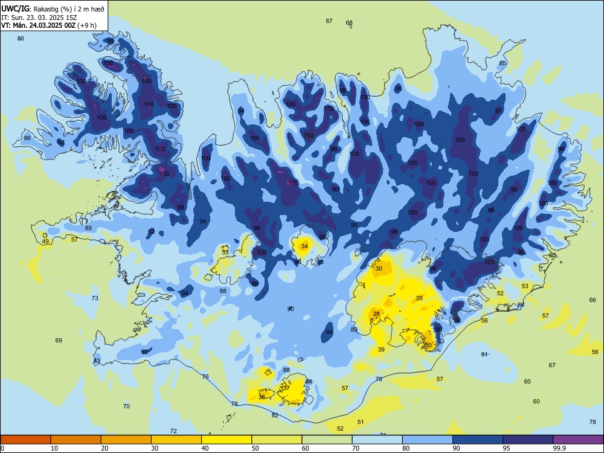Click the 70–80 pale blue legend swatch
Screen dimensions: 604x453
tap(377, 440)
